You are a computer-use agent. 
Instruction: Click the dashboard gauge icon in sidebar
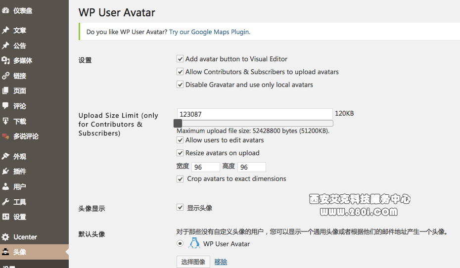5,10
